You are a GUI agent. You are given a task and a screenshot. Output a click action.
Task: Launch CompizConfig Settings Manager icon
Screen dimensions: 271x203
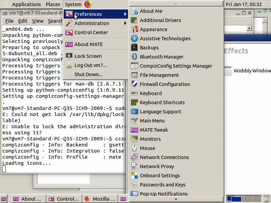[x=134, y=66]
